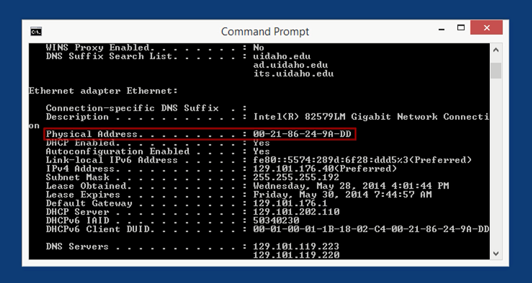Click the Ethernet adapter Ethernet heading
Screen dimensions: 532x283
pos(103,91)
